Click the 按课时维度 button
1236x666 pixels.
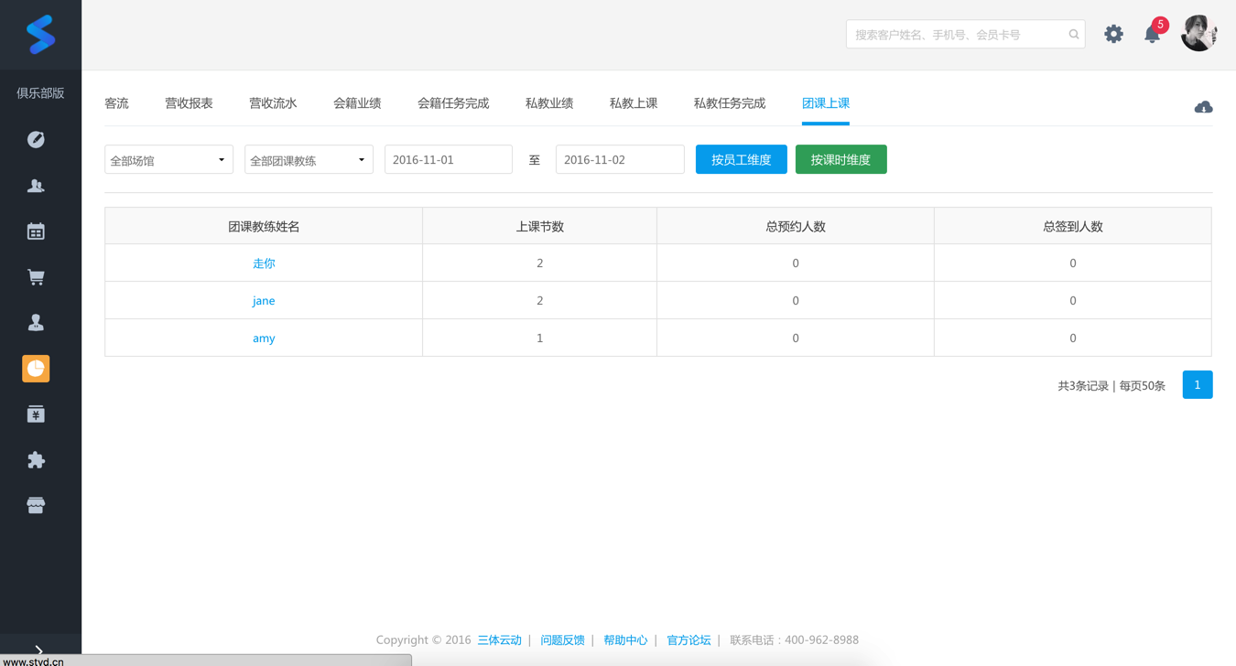point(840,159)
